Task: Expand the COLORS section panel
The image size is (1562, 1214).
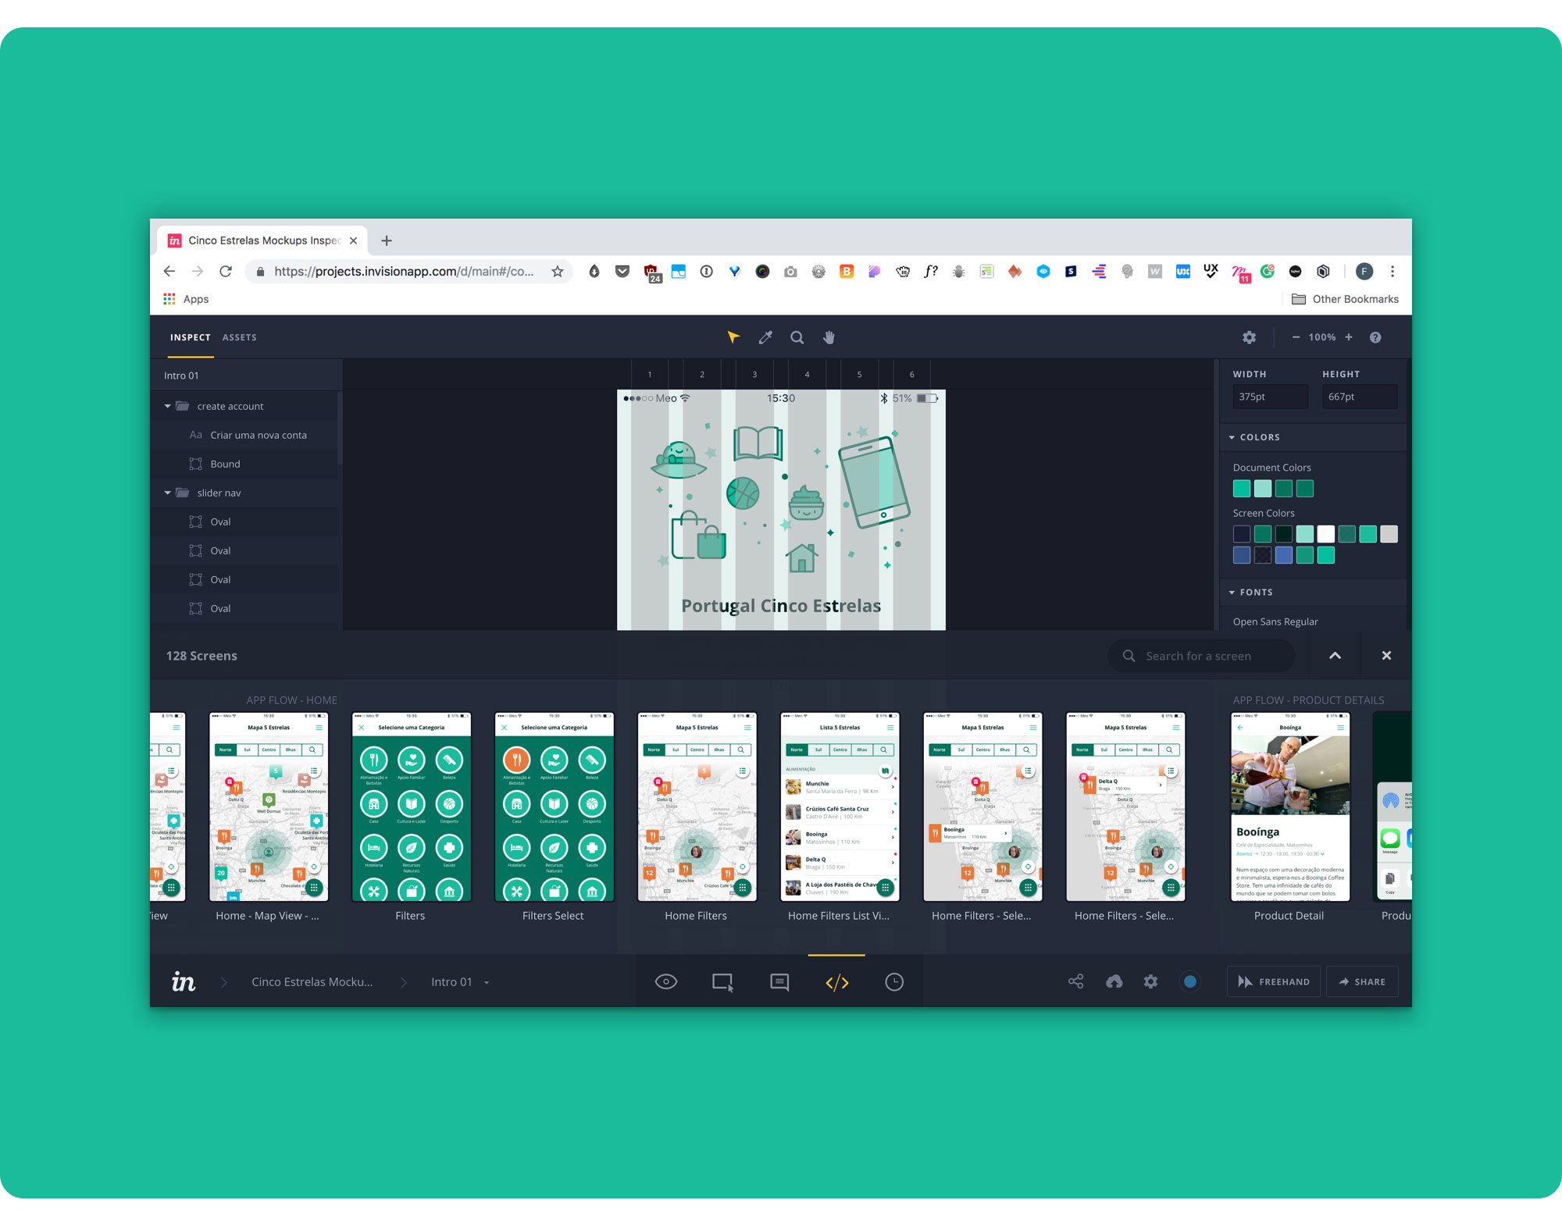Action: pos(1236,436)
